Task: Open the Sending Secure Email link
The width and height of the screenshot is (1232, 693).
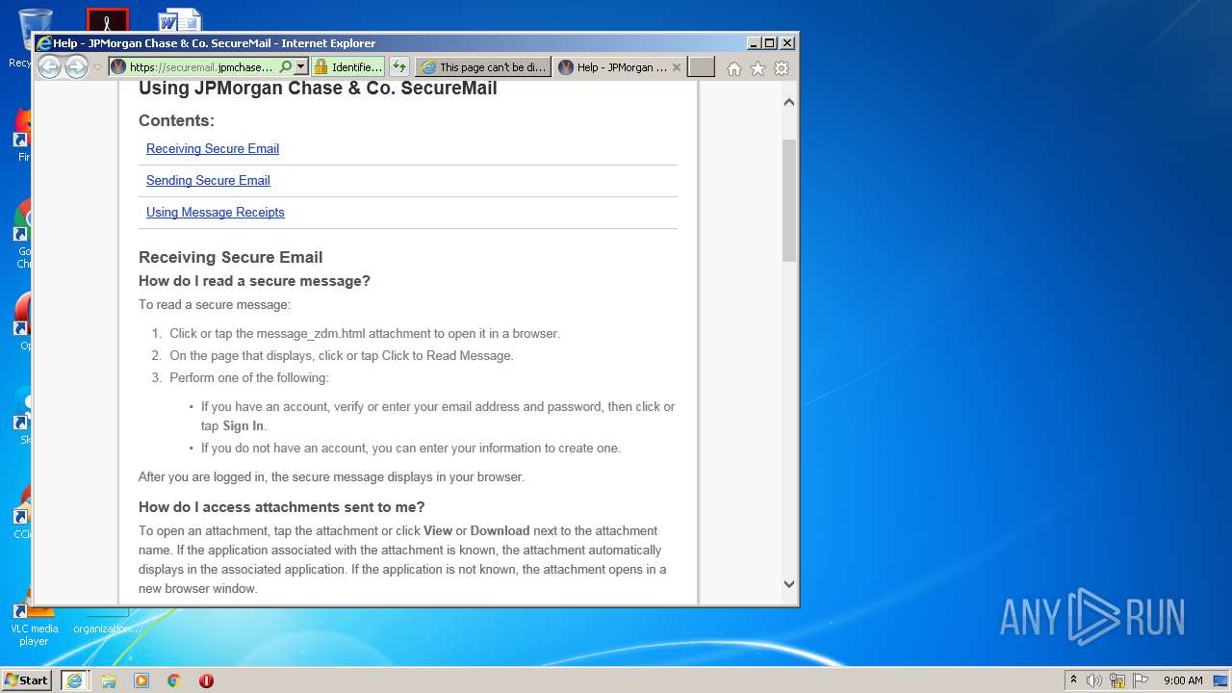Action: (x=208, y=180)
